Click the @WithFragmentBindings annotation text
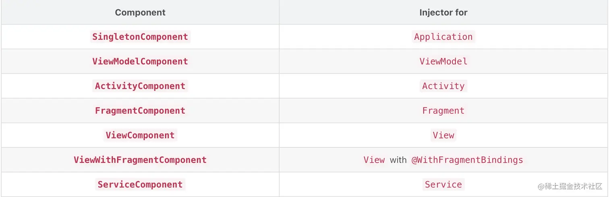 pos(467,160)
